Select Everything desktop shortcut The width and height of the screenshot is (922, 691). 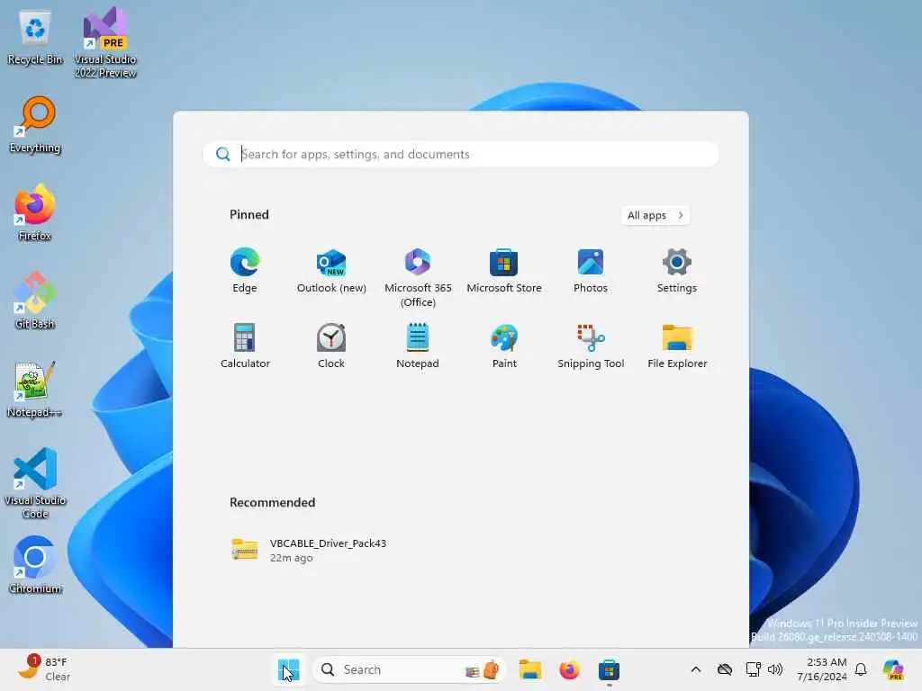[35, 125]
